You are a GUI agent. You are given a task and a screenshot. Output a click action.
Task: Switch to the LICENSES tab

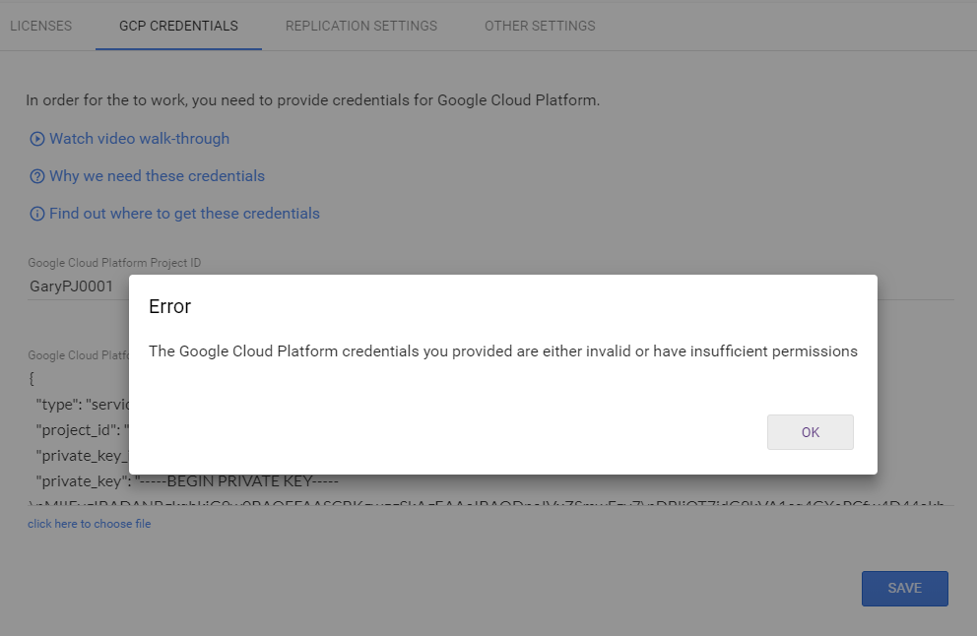(40, 26)
